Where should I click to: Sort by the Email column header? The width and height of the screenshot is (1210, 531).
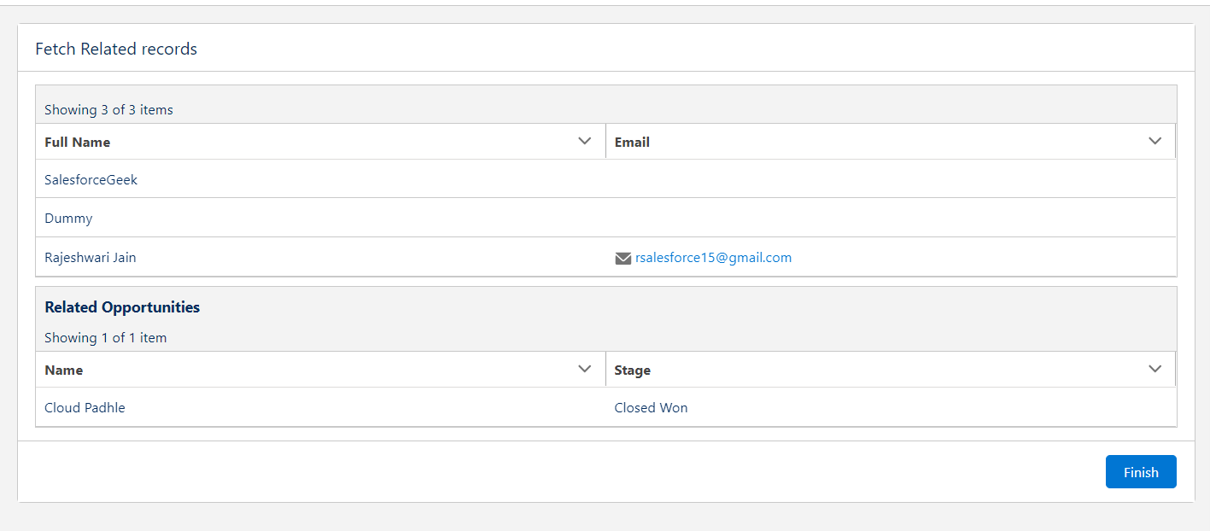(632, 142)
